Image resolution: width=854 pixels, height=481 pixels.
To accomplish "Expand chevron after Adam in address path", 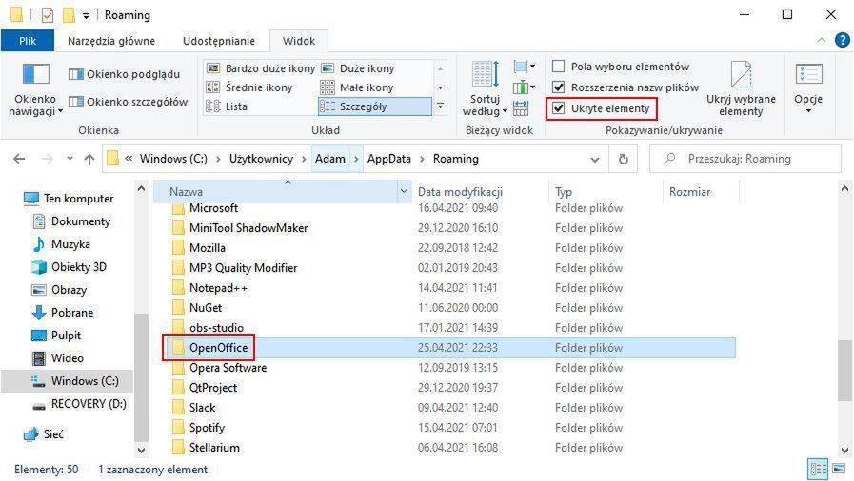I will (x=356, y=160).
